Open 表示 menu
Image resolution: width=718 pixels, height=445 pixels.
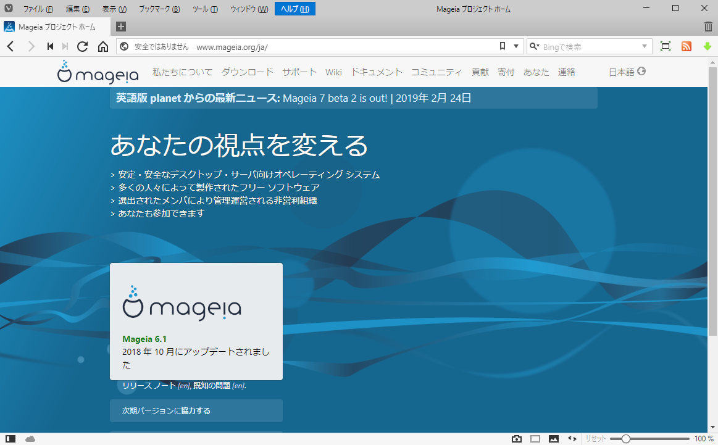(114, 9)
